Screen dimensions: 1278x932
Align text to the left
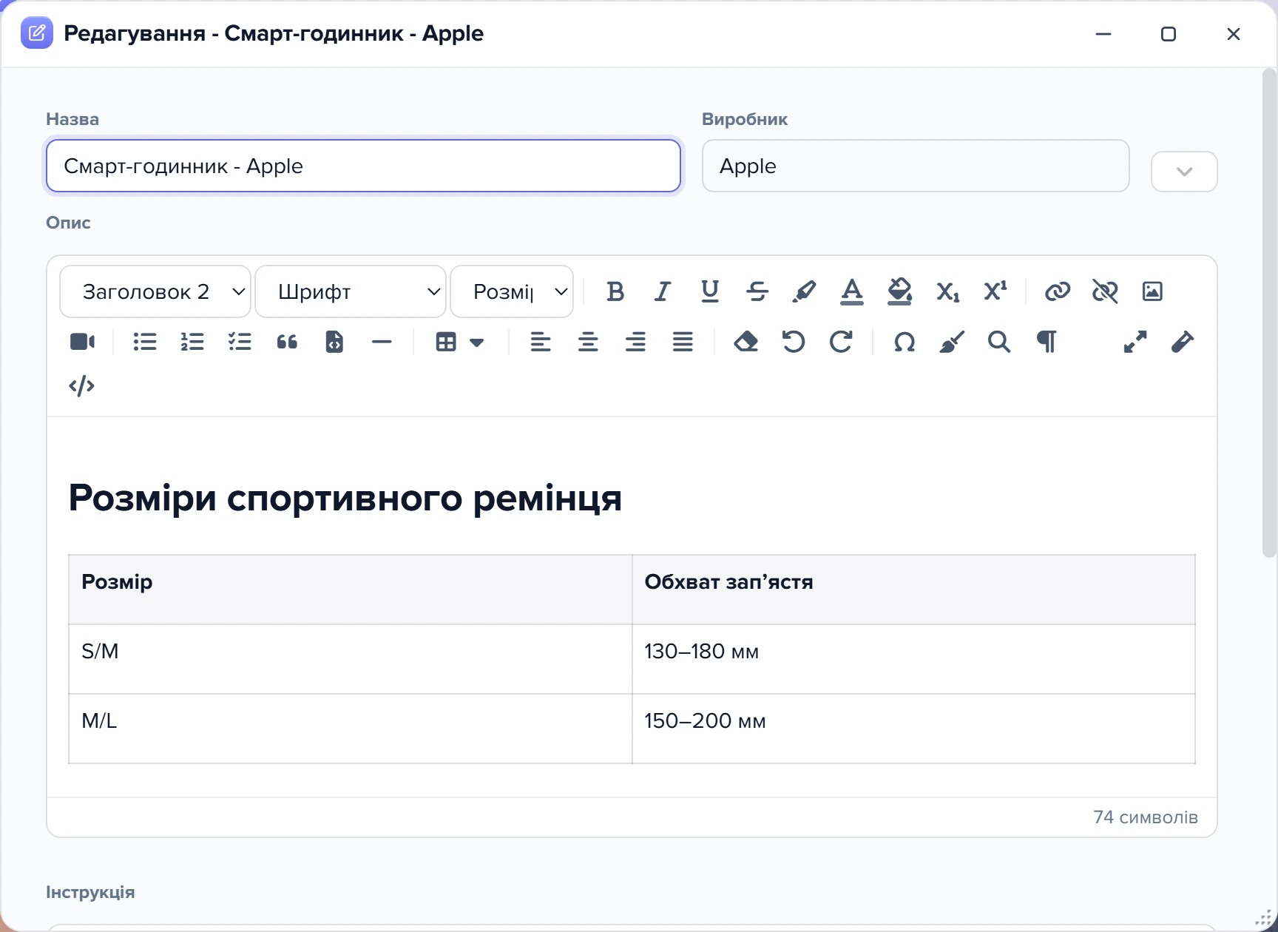(x=541, y=342)
